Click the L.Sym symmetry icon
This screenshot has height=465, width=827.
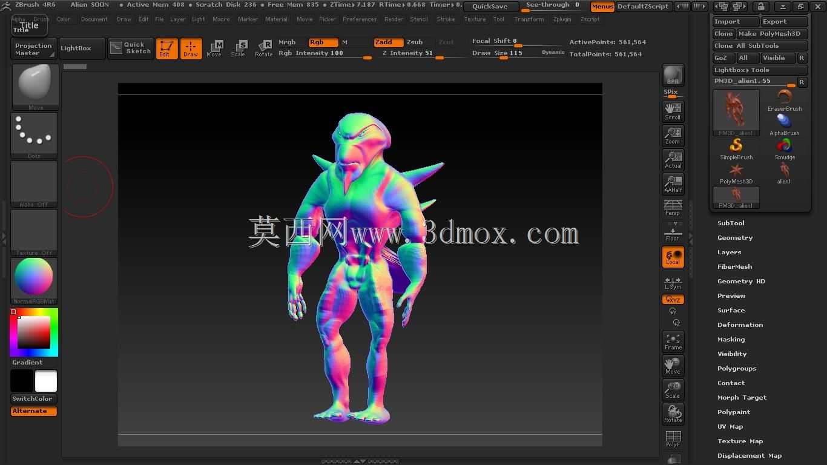673,282
